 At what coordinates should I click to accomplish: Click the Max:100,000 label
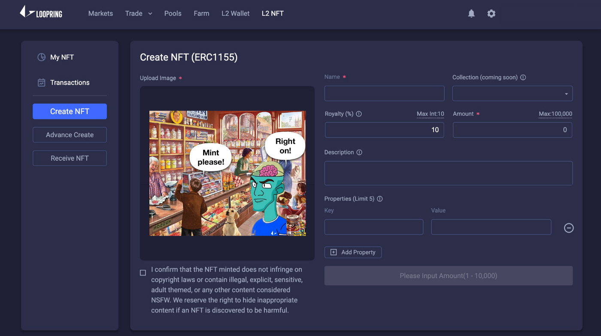(x=555, y=114)
